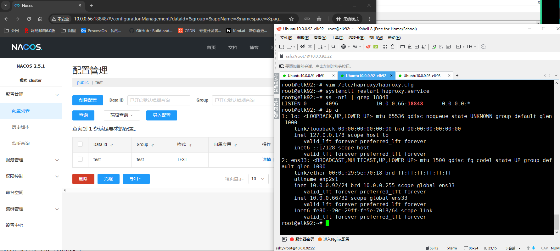Image resolution: width=560 pixels, height=251 pixels.
Task: Add a new Xshell session tab
Action: [x=457, y=75]
